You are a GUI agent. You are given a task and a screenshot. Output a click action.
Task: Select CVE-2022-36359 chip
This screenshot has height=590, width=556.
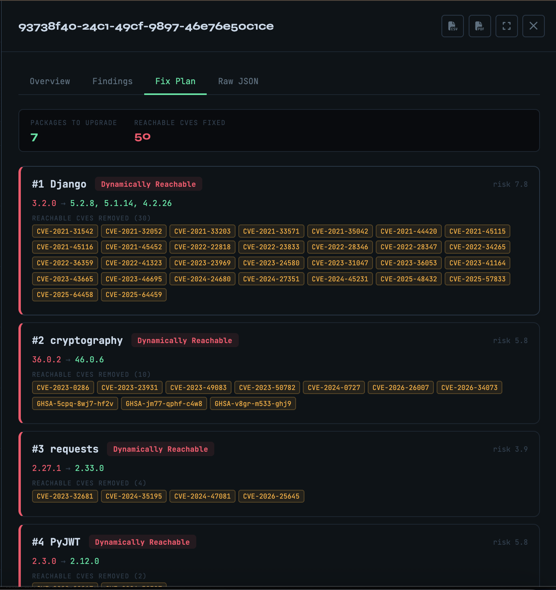(x=65, y=263)
